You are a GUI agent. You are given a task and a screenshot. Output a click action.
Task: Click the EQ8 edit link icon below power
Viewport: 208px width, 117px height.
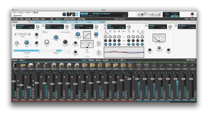(105, 28)
